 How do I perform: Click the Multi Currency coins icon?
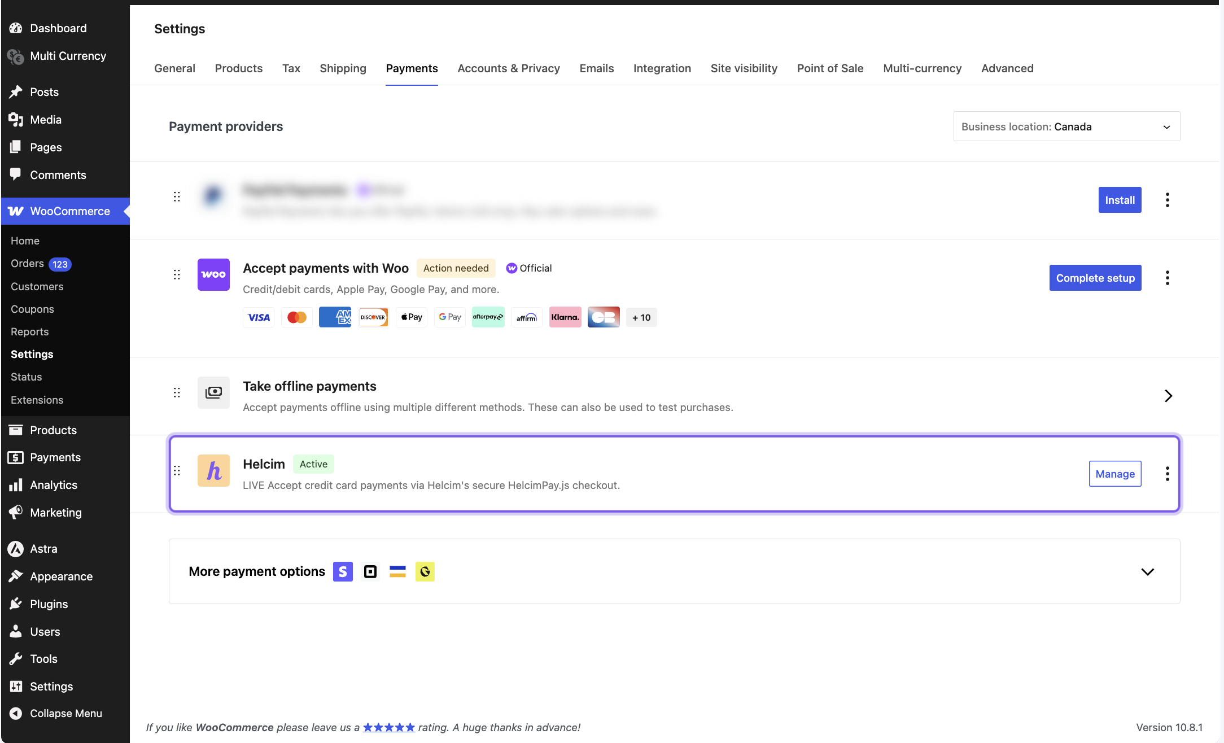point(16,56)
